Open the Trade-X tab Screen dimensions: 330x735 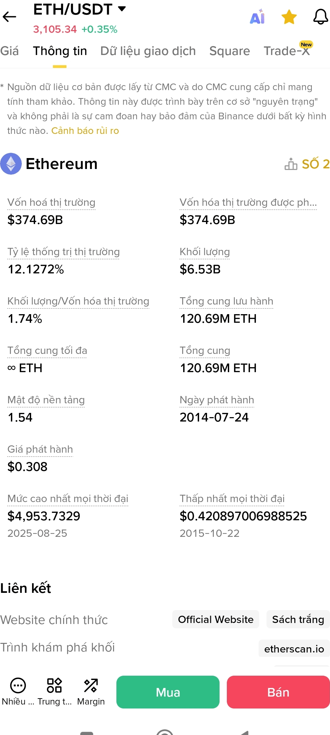[x=286, y=51]
